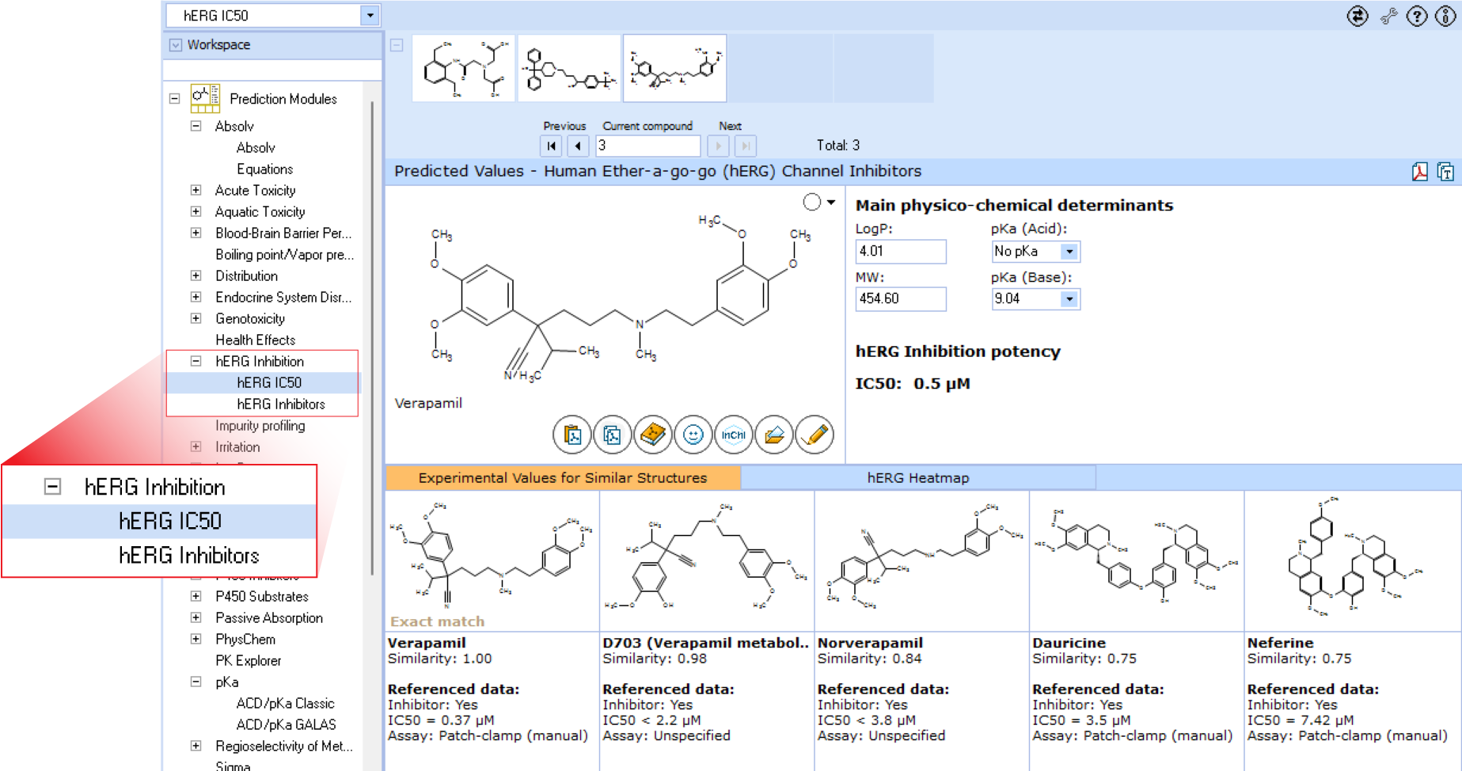This screenshot has height=771, width=1462.
Task: Open help with the question mark icon
Action: tap(1416, 16)
